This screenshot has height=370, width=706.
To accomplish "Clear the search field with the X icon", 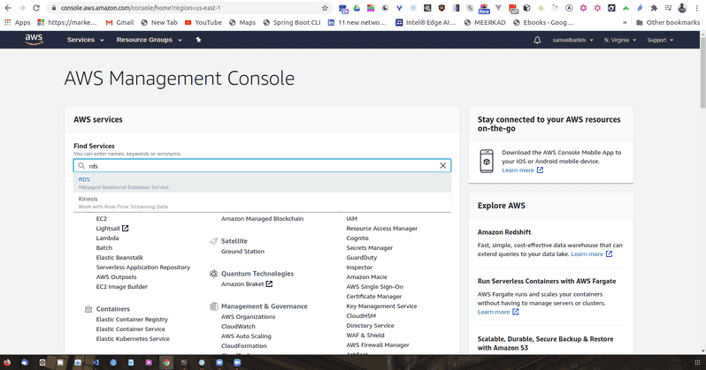I will 443,165.
